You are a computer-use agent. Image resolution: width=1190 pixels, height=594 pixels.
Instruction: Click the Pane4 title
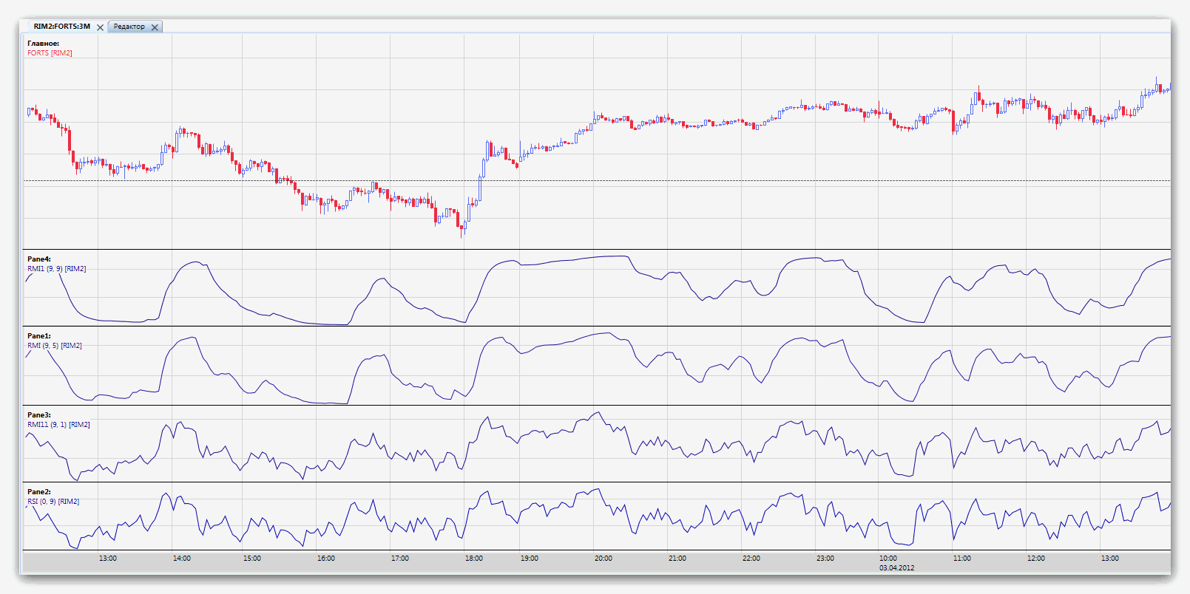39,259
